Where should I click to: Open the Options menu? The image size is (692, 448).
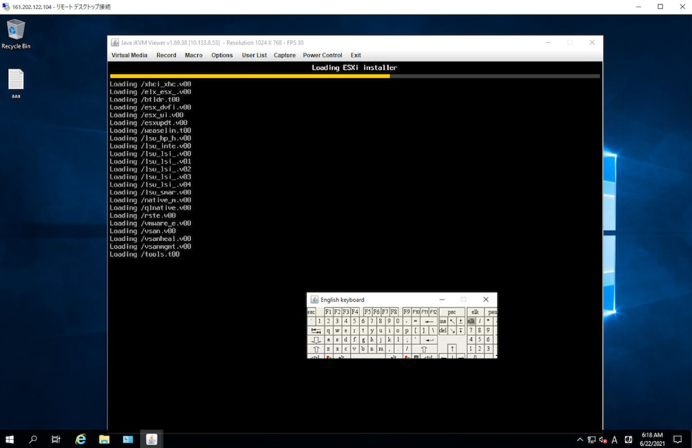222,55
